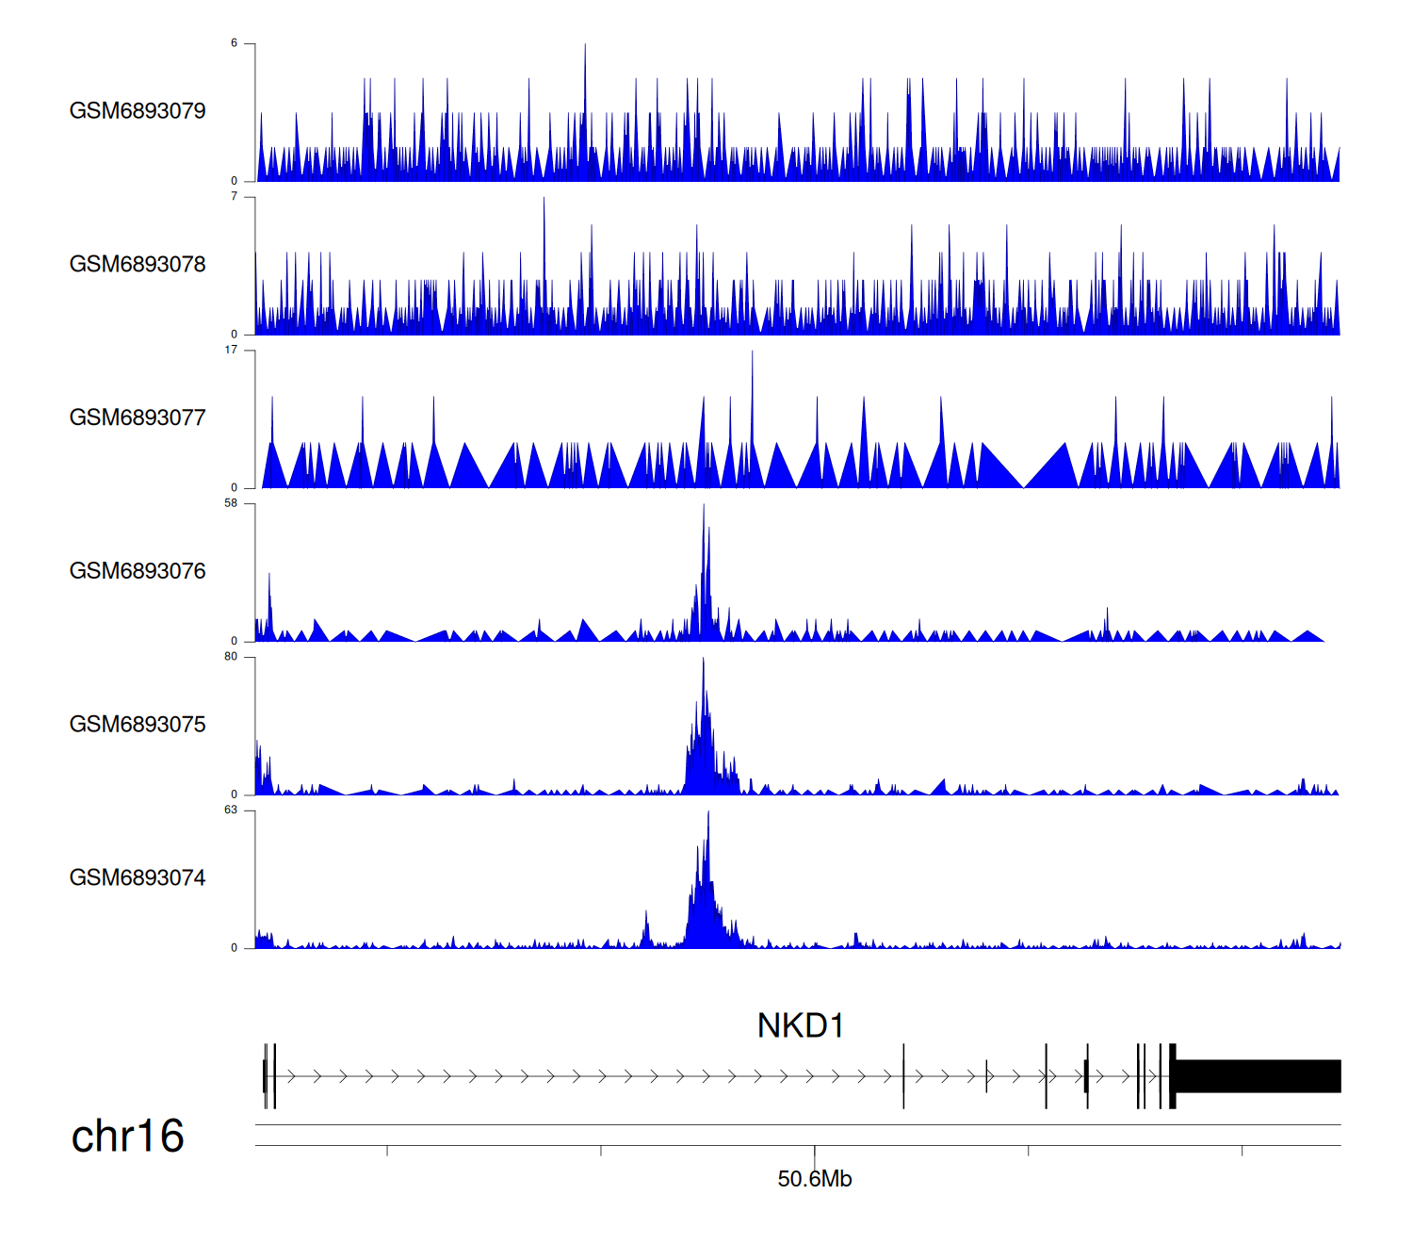Screen dimensions: 1413x1244
Task: Click the 50.6Mb axis position label
Action: (814, 1179)
